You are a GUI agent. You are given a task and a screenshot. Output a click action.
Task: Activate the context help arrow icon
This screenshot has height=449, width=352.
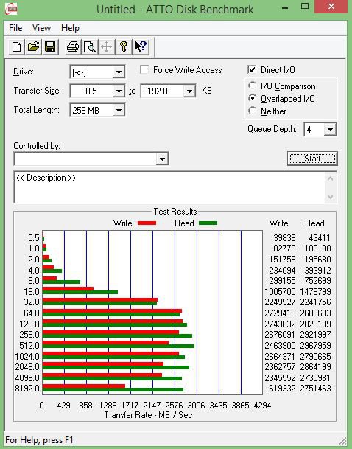point(141,46)
